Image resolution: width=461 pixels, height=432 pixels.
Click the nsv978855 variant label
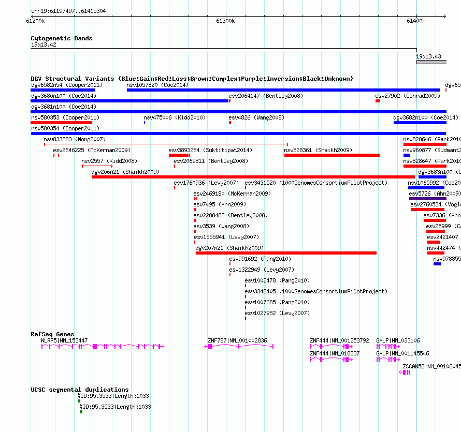click(x=447, y=259)
